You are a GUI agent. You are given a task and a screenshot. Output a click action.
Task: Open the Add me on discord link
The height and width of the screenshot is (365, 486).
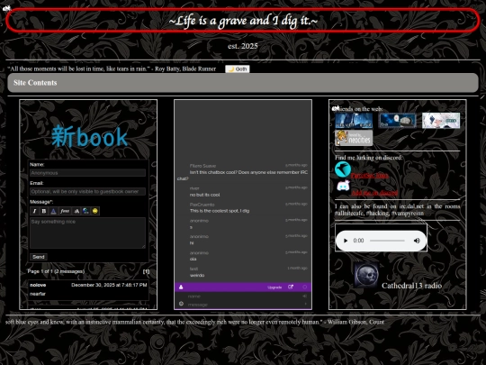(x=374, y=193)
